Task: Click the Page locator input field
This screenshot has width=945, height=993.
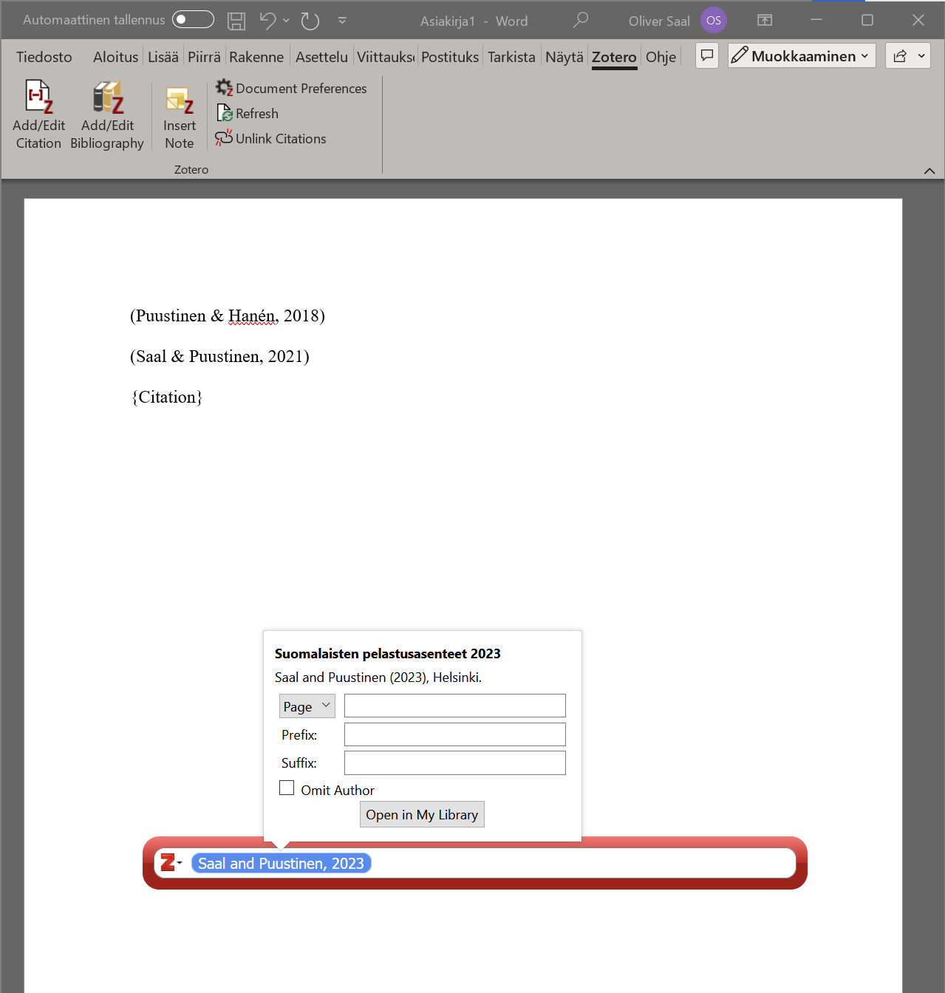Action: point(455,706)
